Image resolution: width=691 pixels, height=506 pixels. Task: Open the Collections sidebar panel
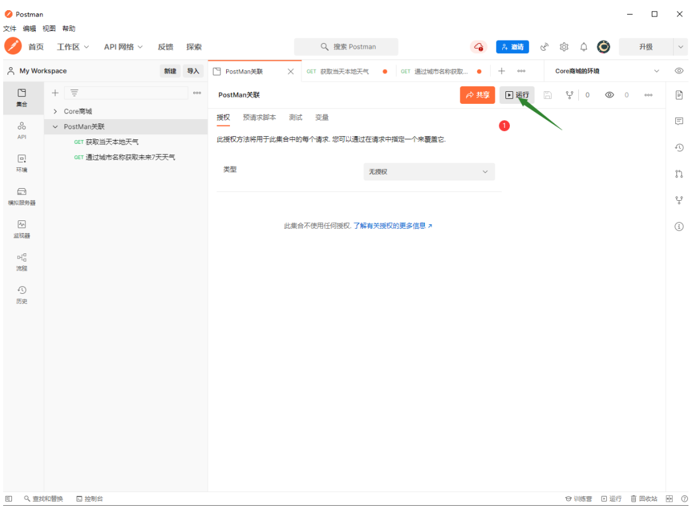pyautogui.click(x=22, y=98)
